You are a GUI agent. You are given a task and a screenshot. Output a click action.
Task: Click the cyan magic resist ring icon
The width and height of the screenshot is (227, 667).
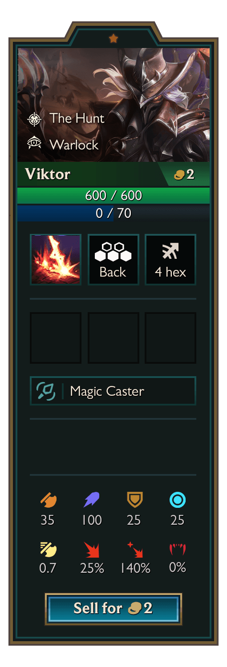(x=178, y=500)
